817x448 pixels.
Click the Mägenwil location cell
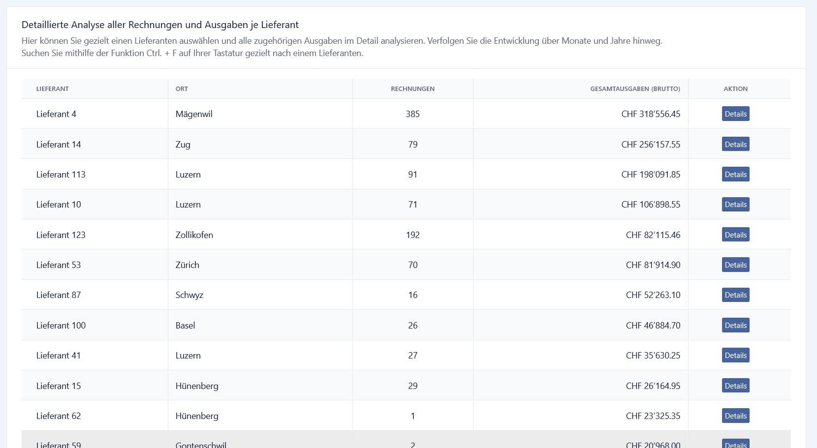pos(194,114)
